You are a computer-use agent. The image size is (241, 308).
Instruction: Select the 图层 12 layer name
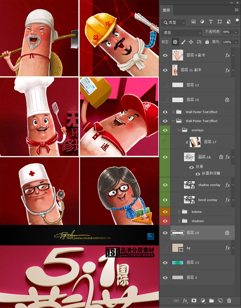(193, 85)
